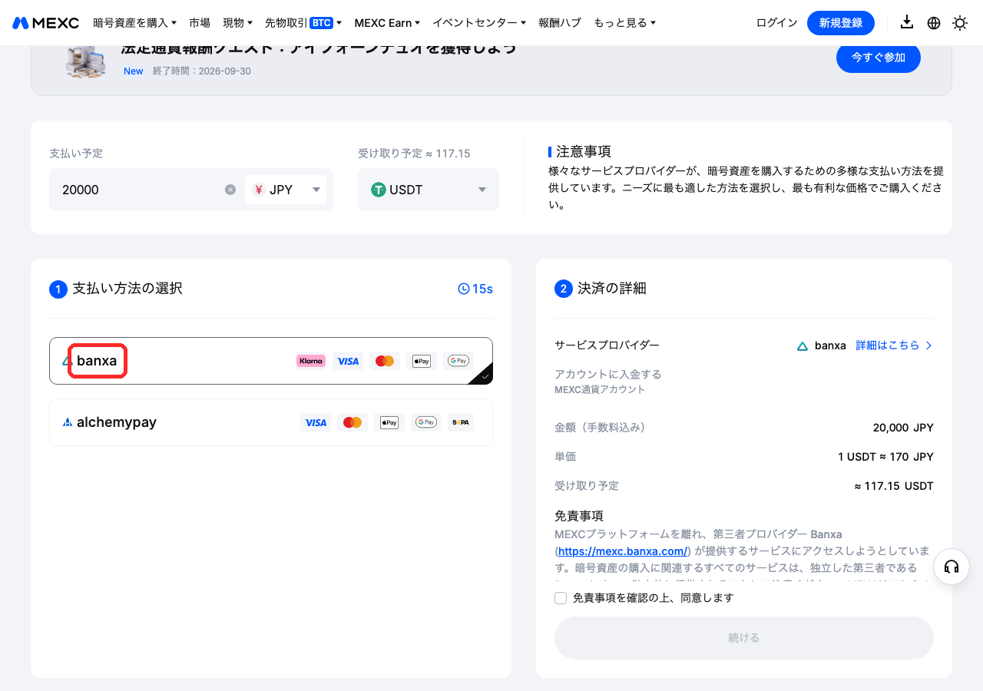983x691 pixels.
Task: Click the Google Pay icon in banxa row
Action: click(x=458, y=361)
